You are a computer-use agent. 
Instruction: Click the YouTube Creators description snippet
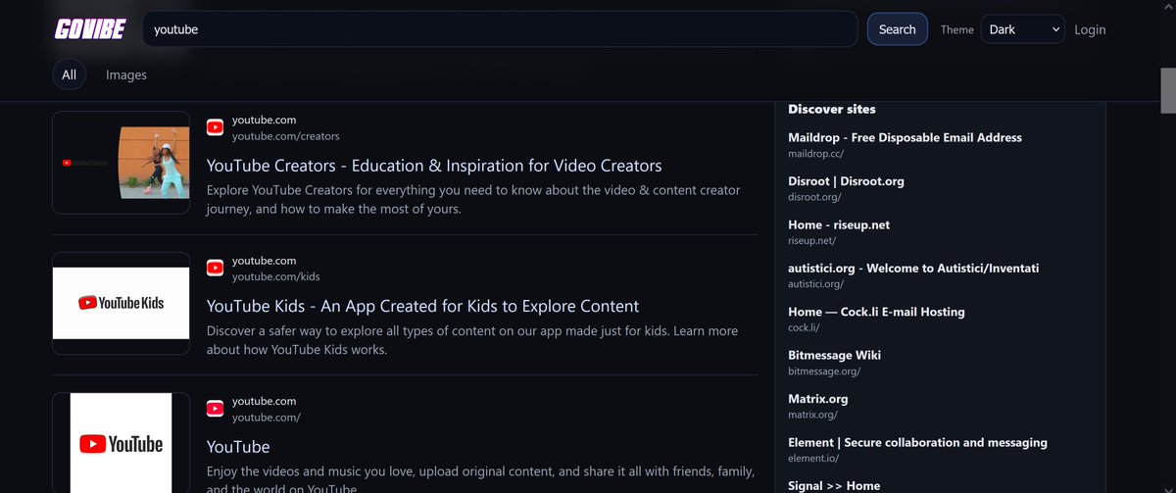click(x=473, y=199)
